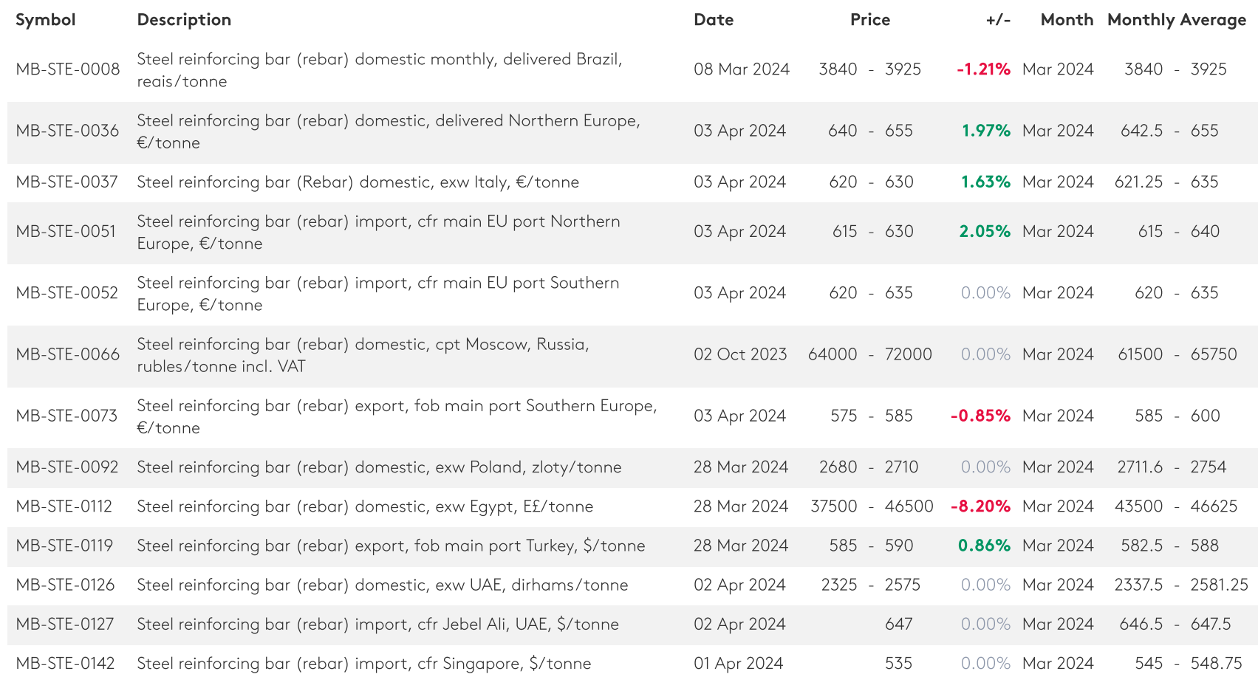Select the MB-STE-0037 Italy rebar symbol
Viewport: 1258px width, 674px height.
click(x=66, y=182)
